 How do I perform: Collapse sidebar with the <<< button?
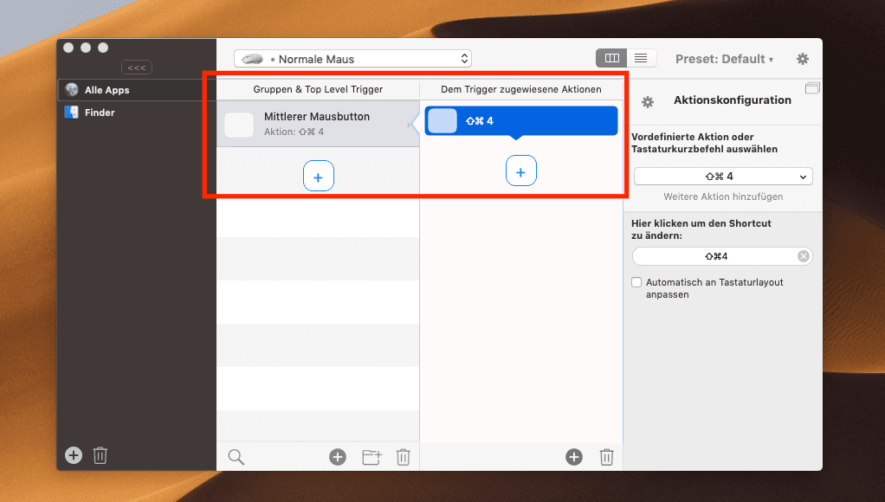[137, 68]
